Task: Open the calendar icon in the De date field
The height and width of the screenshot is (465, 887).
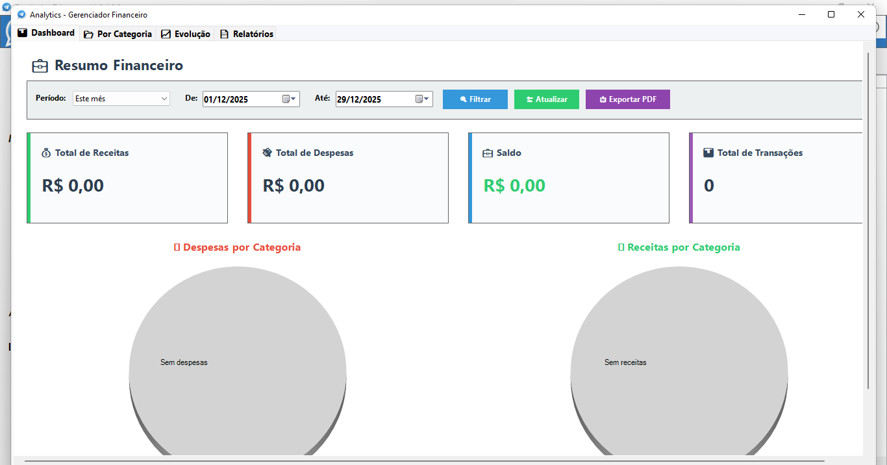Action: pyautogui.click(x=286, y=99)
